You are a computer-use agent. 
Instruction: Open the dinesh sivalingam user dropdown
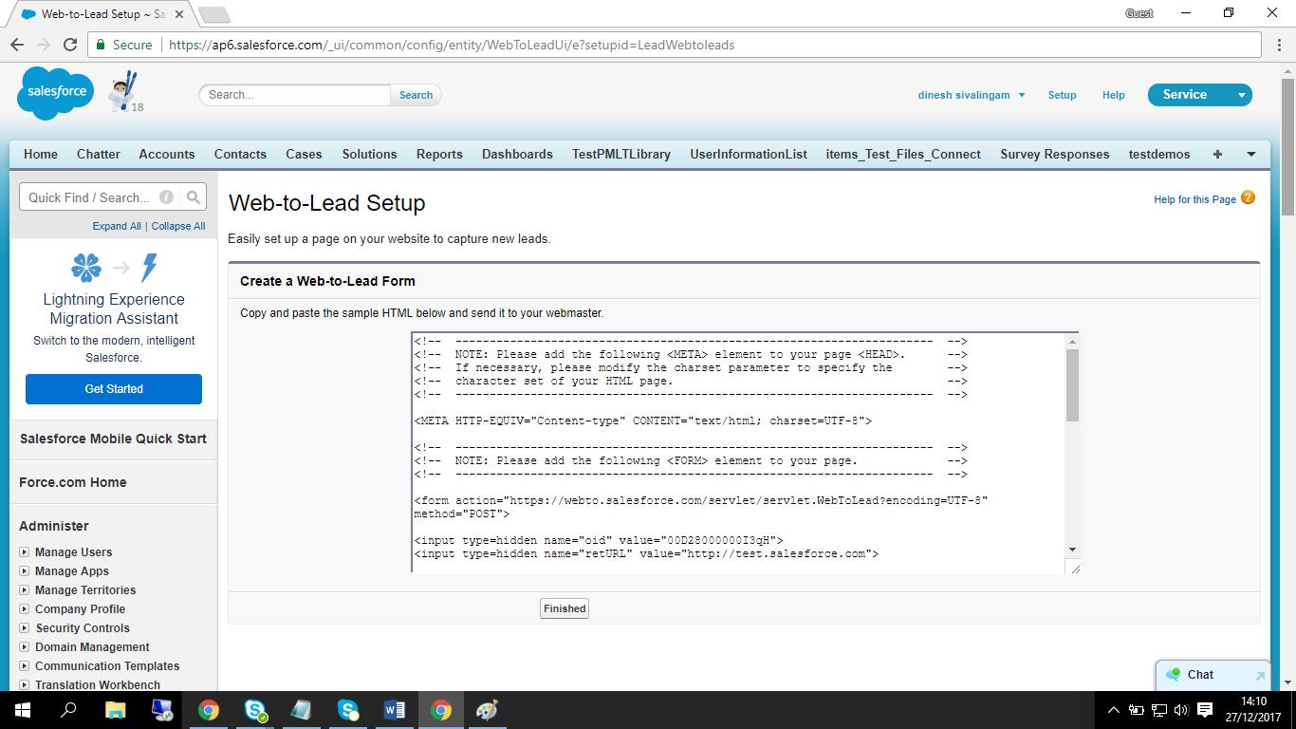(972, 95)
